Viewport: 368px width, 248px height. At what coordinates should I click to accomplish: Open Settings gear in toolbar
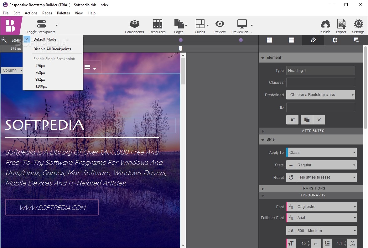358,24
